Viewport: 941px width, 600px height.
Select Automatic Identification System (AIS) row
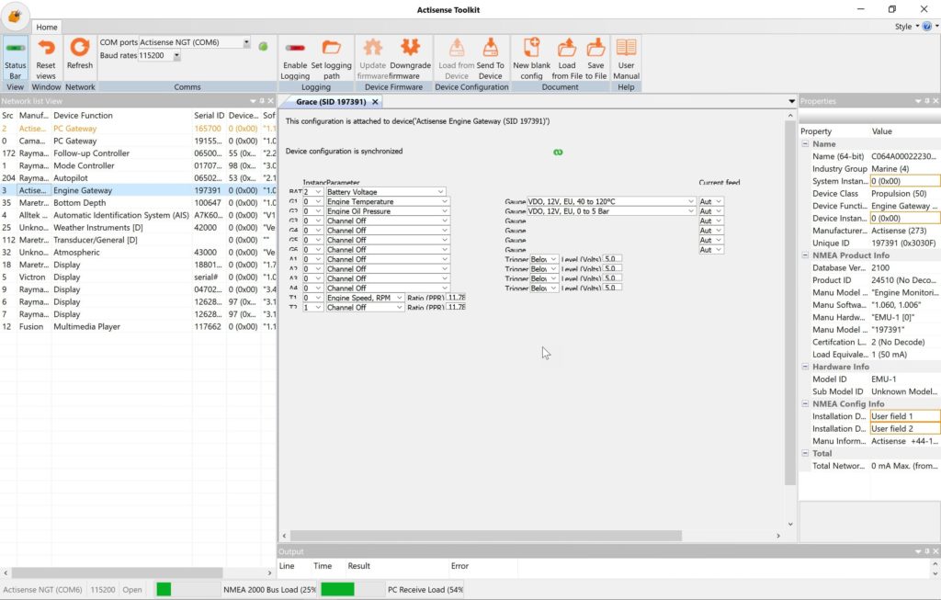(138, 215)
